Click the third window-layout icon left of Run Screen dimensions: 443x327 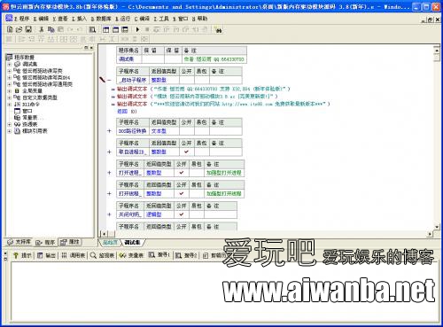pyautogui.click(x=125, y=29)
